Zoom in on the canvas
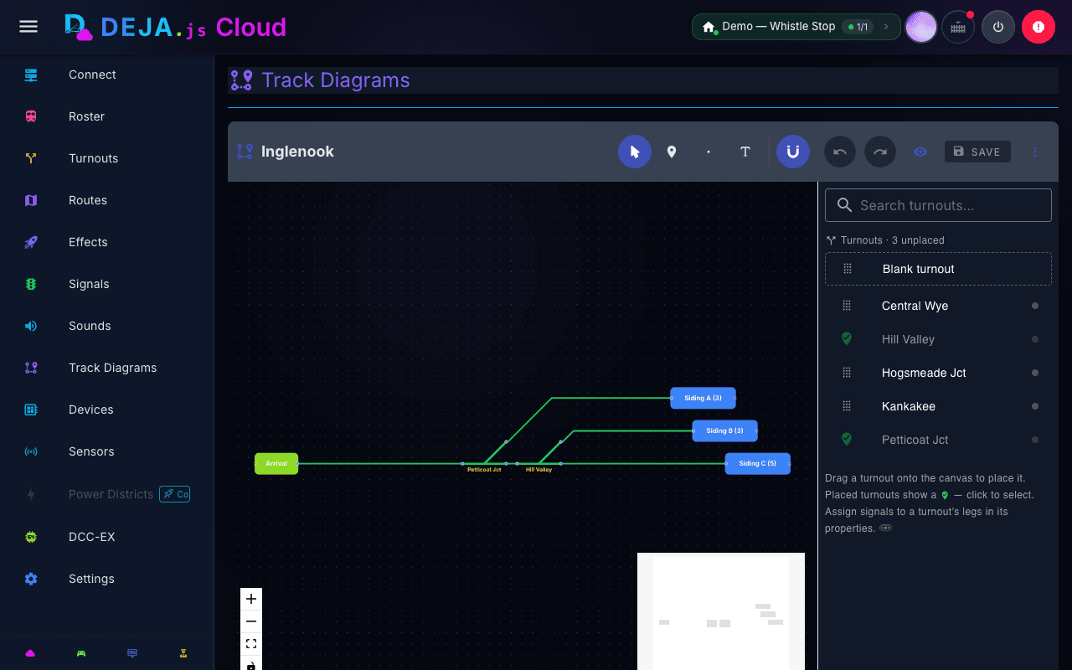The height and width of the screenshot is (670, 1072). point(251,599)
